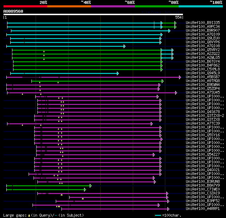Pick the UniRef100_Q945L9 hit name
Screen dimensions: 226x218
click(x=203, y=73)
